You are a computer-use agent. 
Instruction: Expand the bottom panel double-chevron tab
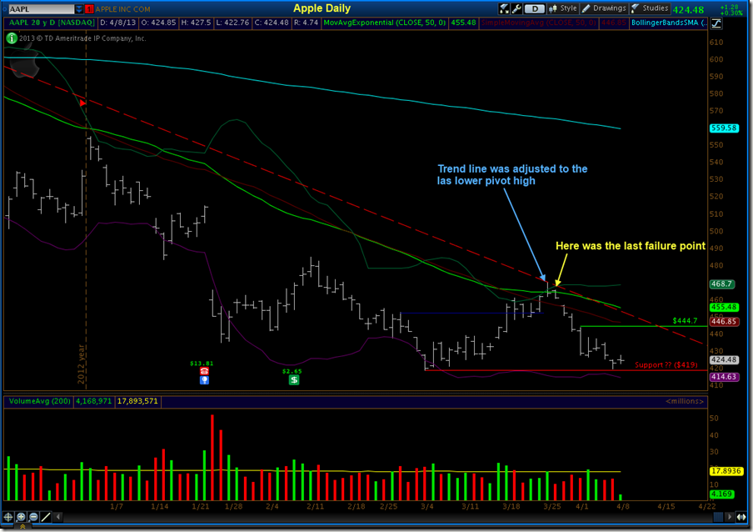22,527
